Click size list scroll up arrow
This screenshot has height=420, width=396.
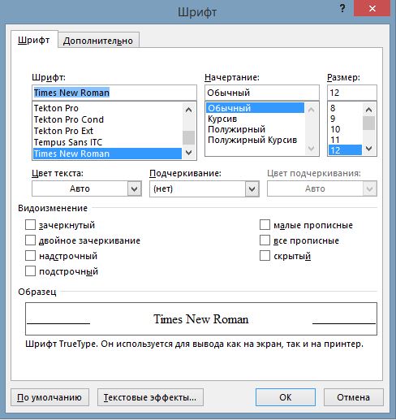368,110
